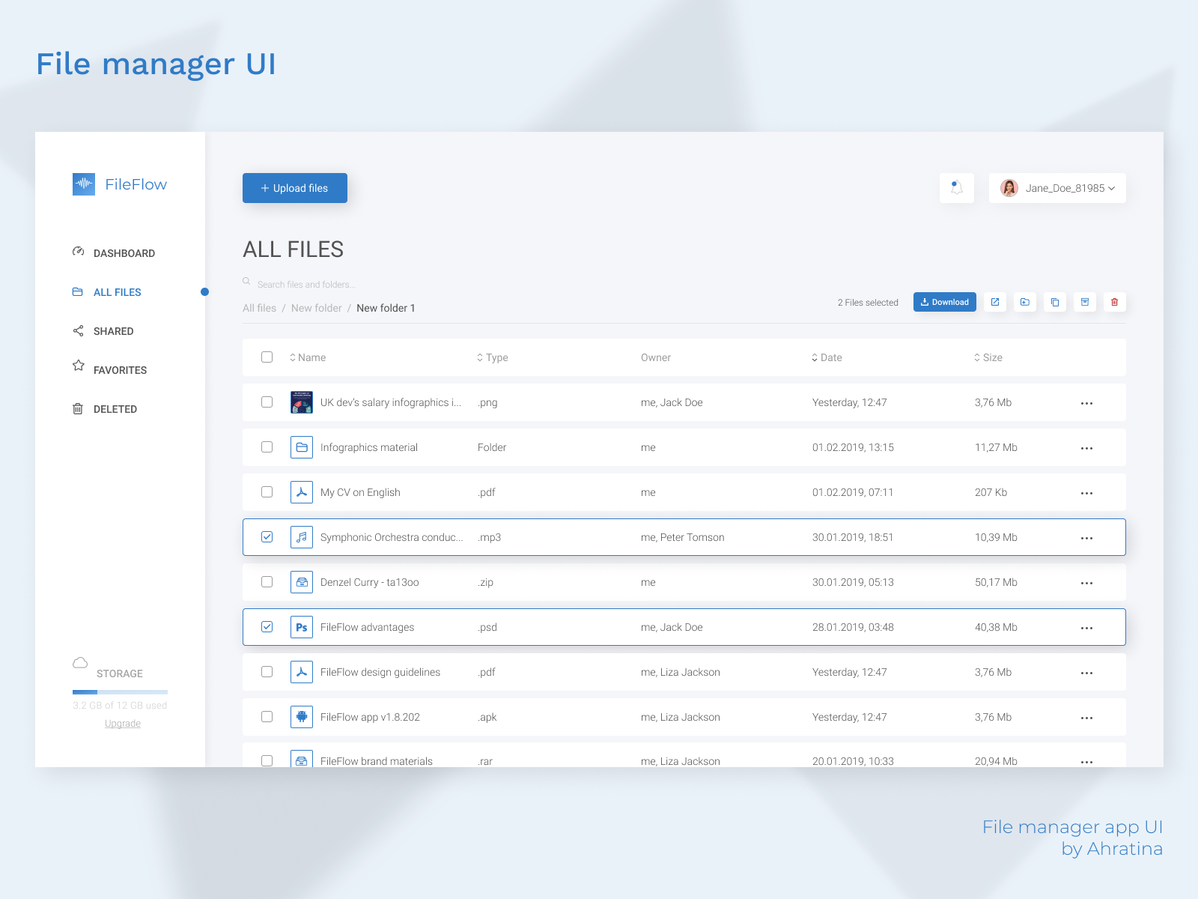Click the search files and folders field
The image size is (1198, 899).
pyautogui.click(x=305, y=283)
